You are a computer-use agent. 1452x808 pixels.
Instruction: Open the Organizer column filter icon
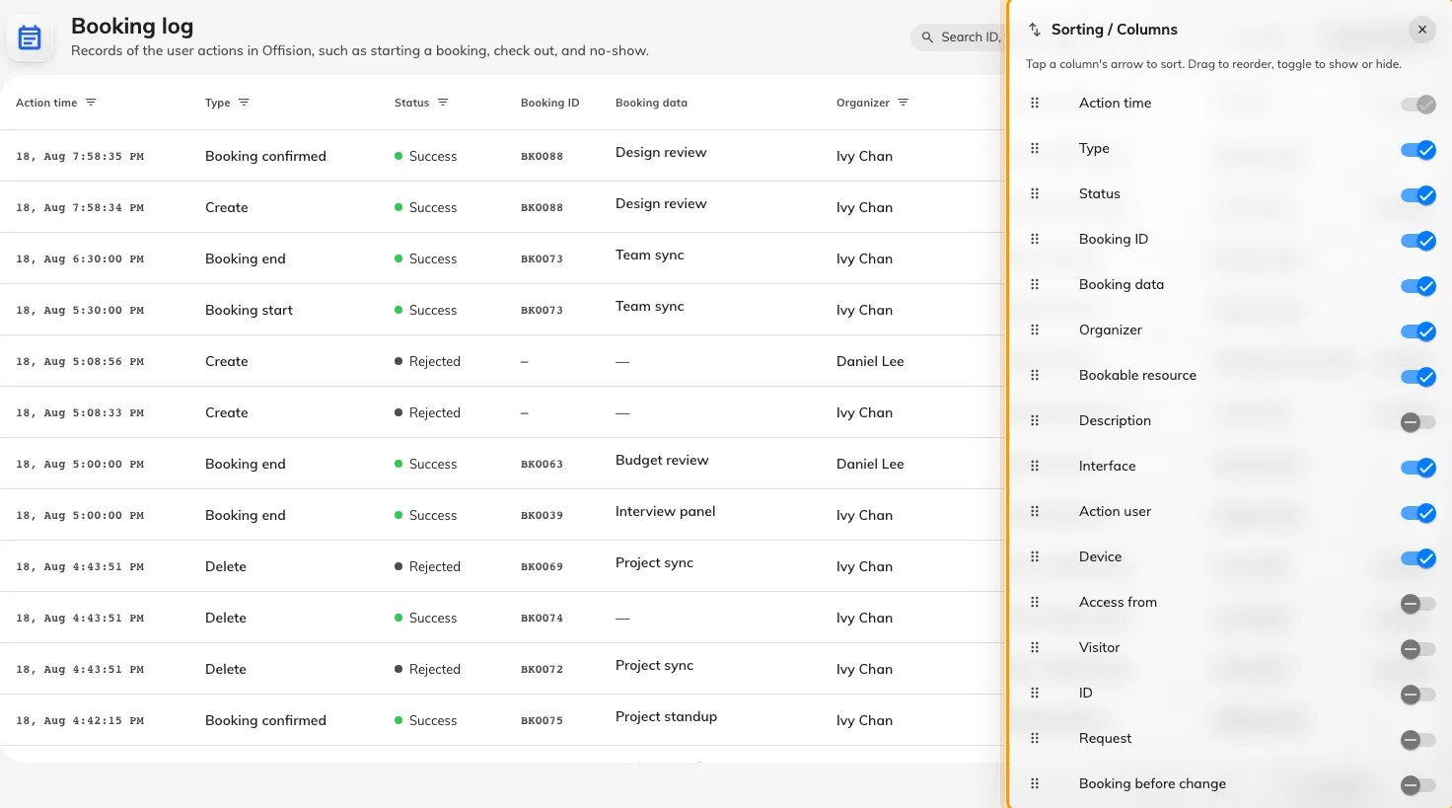(x=903, y=103)
